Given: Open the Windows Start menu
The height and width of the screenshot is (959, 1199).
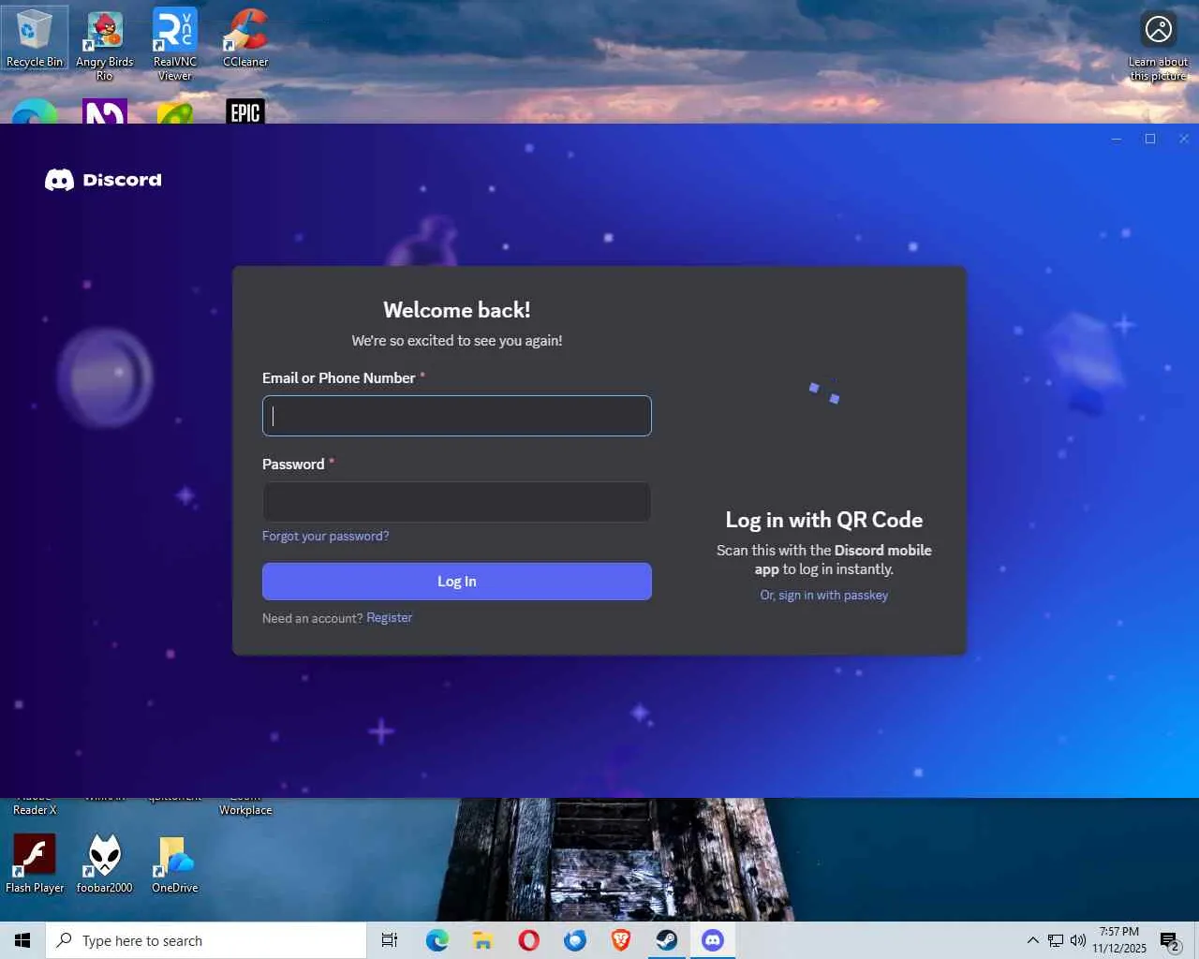Looking at the screenshot, I should [22, 940].
